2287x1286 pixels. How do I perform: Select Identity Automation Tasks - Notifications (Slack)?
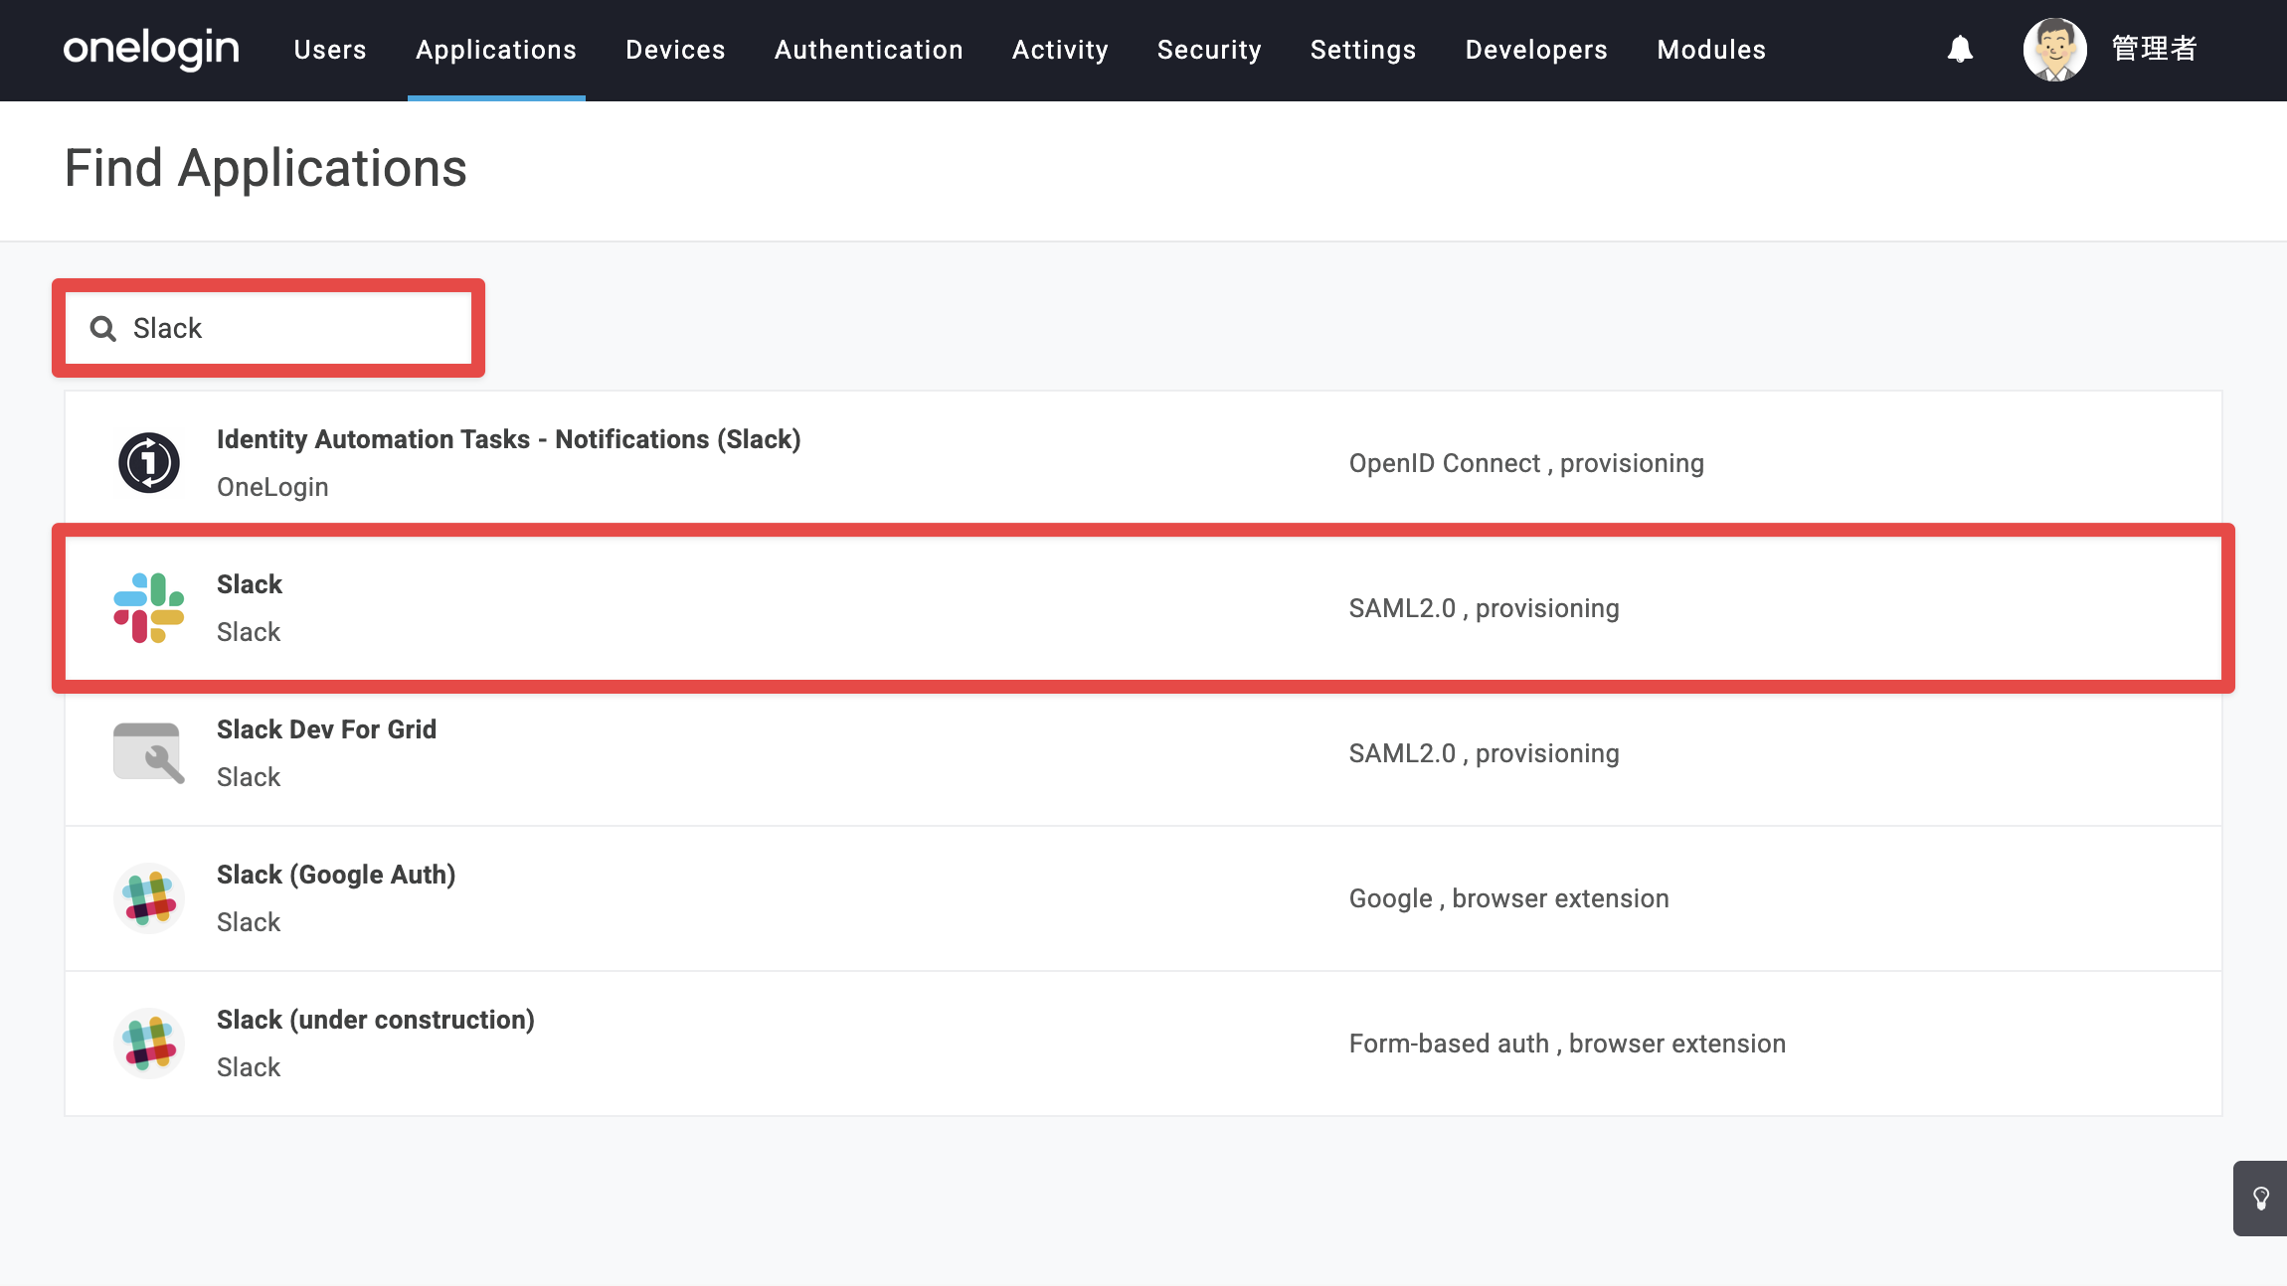(509, 439)
